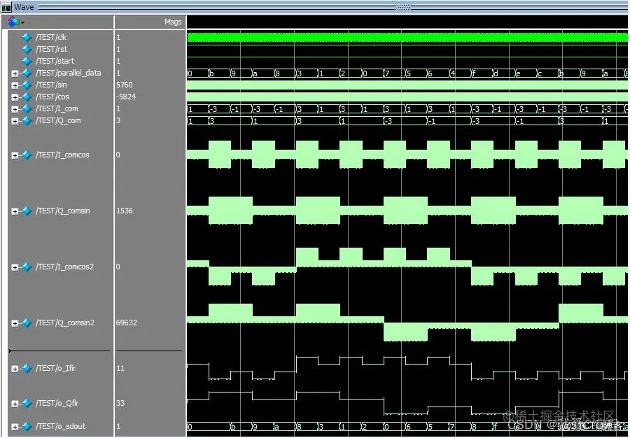The height and width of the screenshot is (438, 630).
Task: Expand the /TEST/I_com bus
Action: pyautogui.click(x=15, y=109)
